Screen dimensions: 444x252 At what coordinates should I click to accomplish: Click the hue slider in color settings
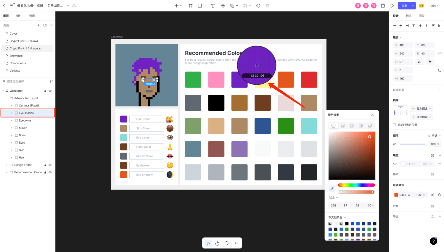[x=356, y=185]
